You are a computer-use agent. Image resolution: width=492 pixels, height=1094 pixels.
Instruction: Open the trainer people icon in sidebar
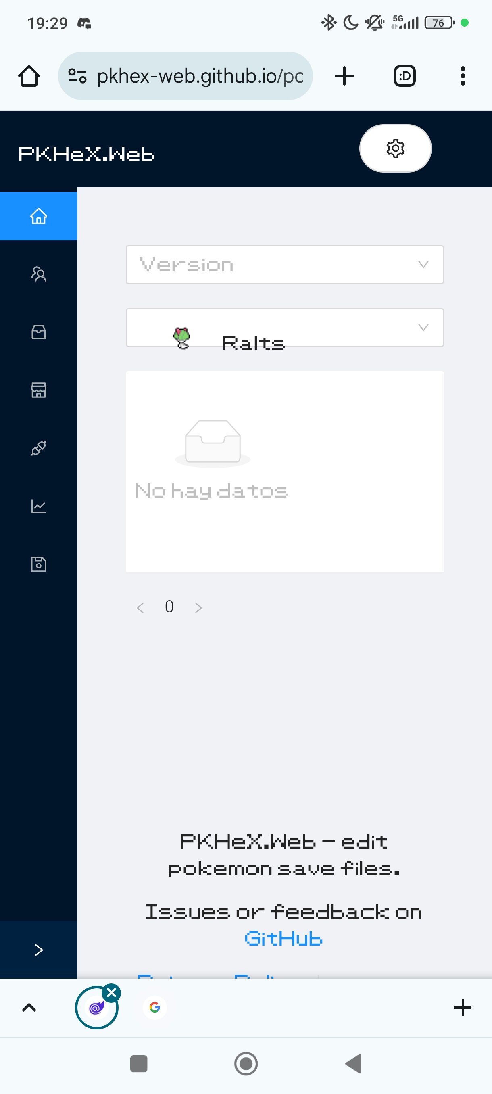pyautogui.click(x=39, y=274)
